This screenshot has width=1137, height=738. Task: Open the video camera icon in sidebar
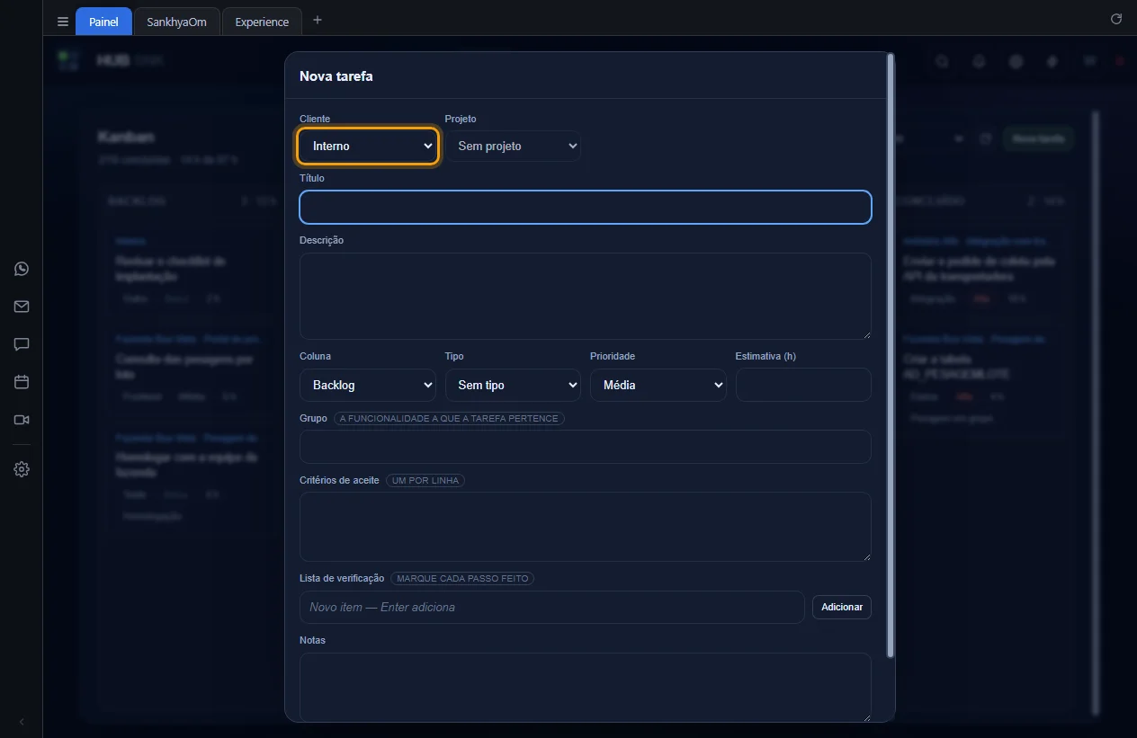coord(22,420)
